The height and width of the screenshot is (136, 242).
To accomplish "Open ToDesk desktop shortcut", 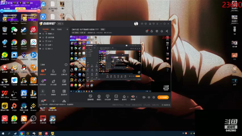I will (x=14, y=82).
